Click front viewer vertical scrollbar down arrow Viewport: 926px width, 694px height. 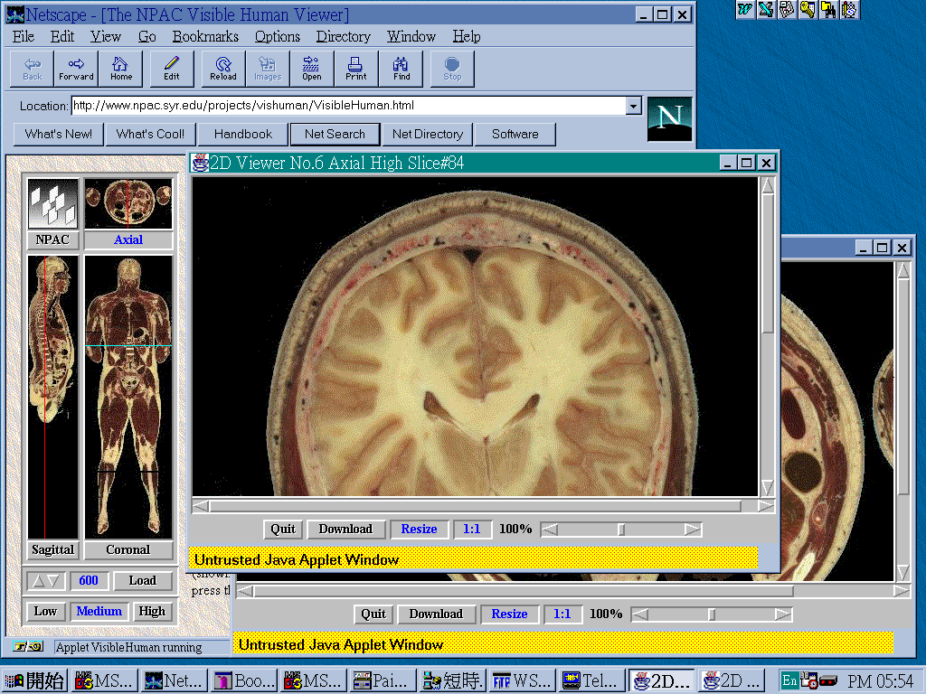(767, 487)
